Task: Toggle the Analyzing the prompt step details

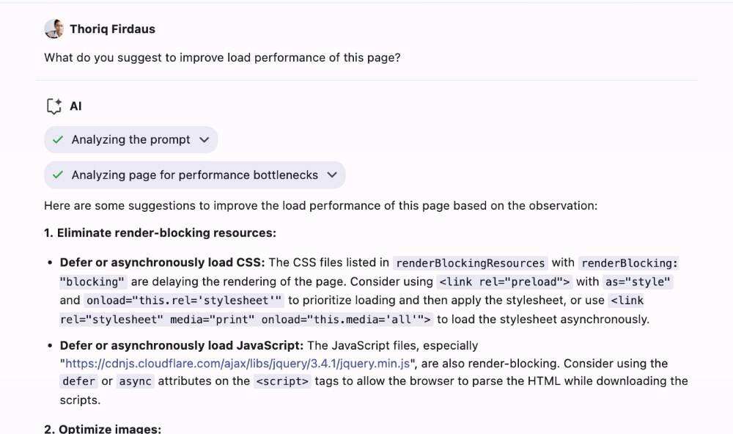Action: pyautogui.click(x=130, y=140)
